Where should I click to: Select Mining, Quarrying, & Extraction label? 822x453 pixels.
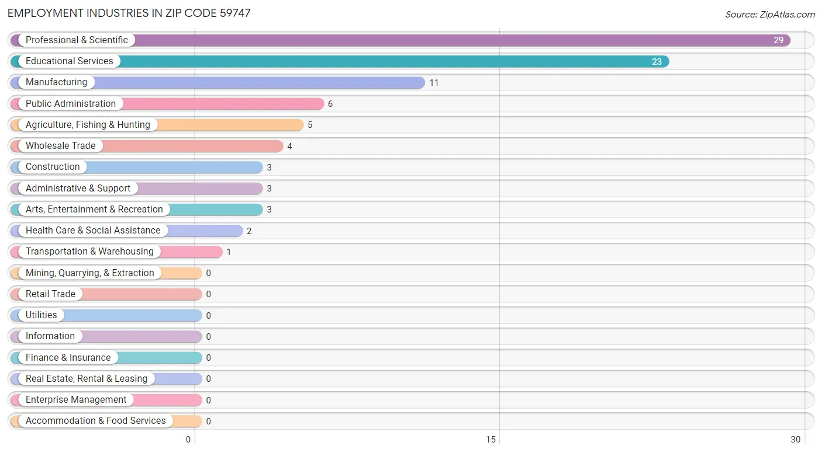tap(90, 273)
